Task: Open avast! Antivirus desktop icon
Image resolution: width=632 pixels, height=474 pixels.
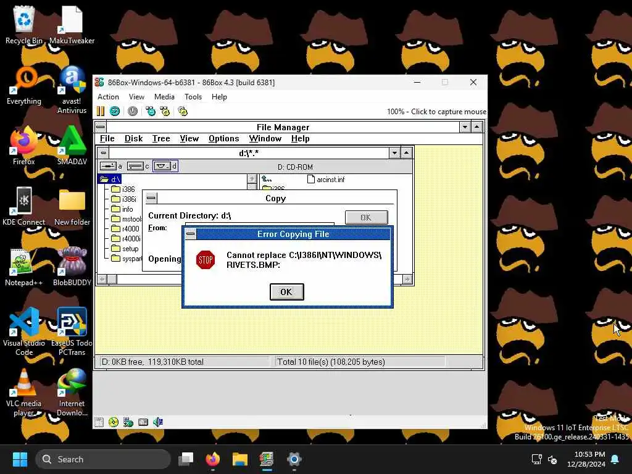Action: [72, 89]
